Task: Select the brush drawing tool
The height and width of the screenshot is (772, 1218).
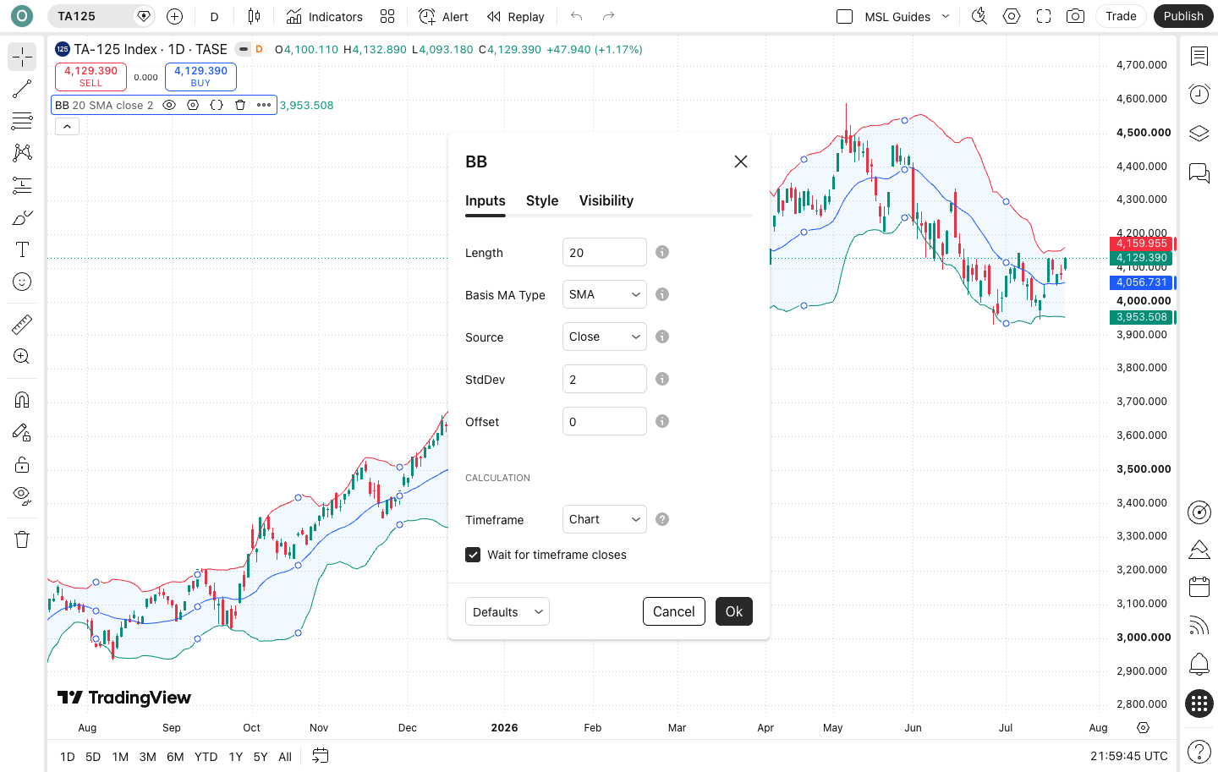Action: pos(22,217)
